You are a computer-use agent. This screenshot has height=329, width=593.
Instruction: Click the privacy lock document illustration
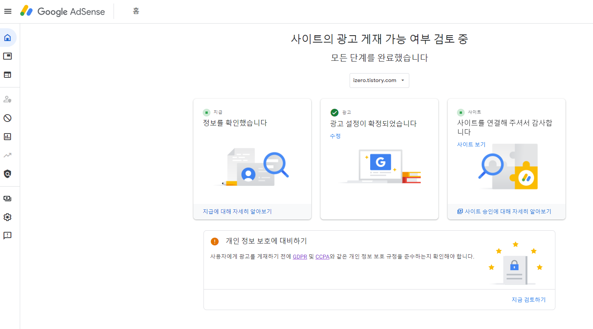pos(515,264)
